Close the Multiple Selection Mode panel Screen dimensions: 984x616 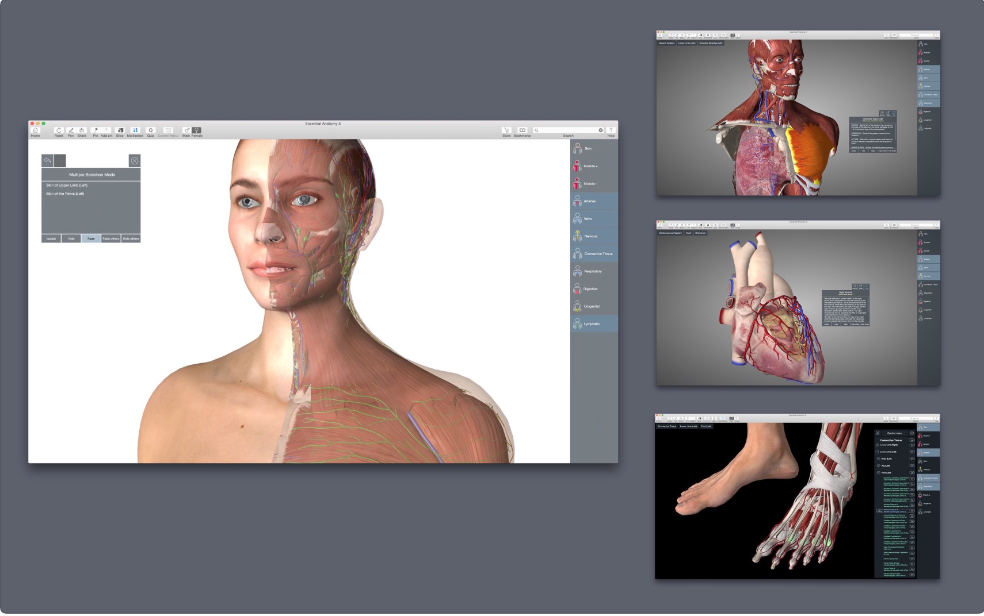(135, 161)
